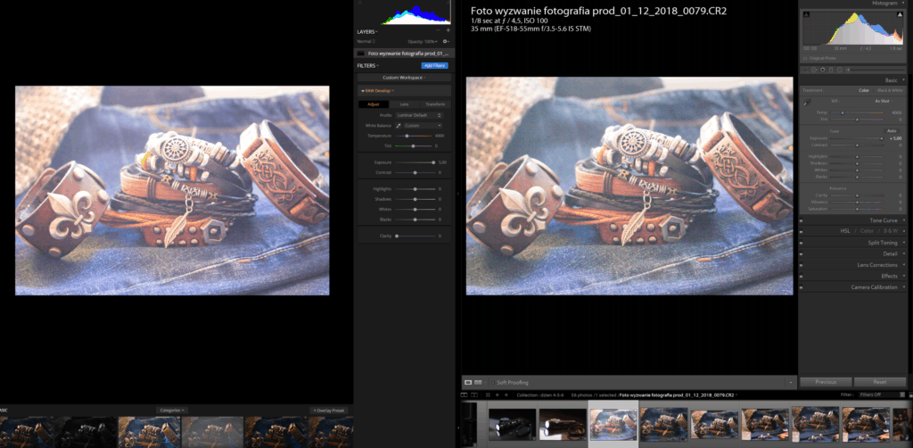Open the As Shot white balance dropdown
The width and height of the screenshot is (913, 448).
click(x=884, y=101)
